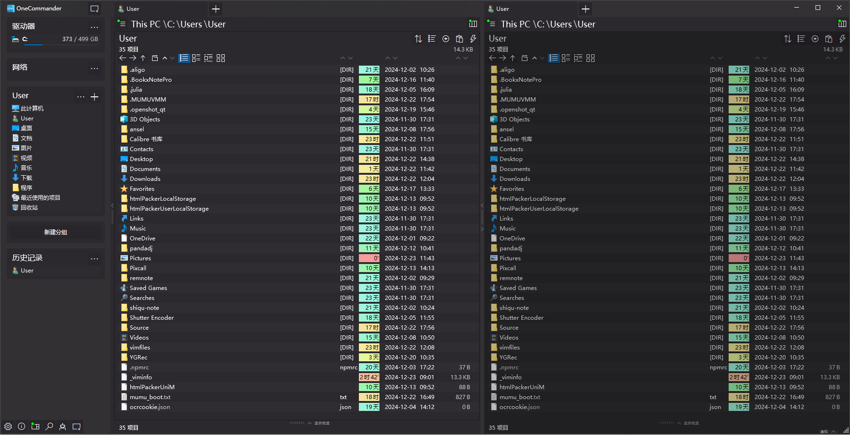Click the C: drive usage bar
The width and height of the screenshot is (850, 435).
[56, 44]
